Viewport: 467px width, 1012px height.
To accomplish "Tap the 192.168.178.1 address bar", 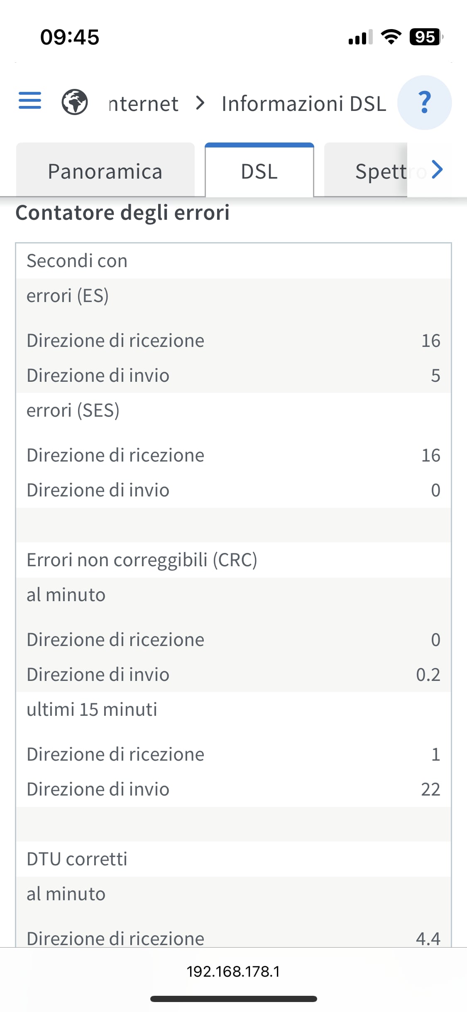I will click(233, 971).
